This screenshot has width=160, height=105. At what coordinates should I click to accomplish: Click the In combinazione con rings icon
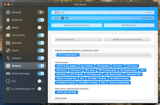[8, 89]
